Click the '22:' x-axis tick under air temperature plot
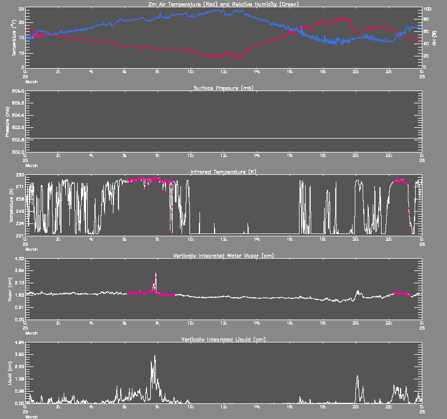 (389, 72)
